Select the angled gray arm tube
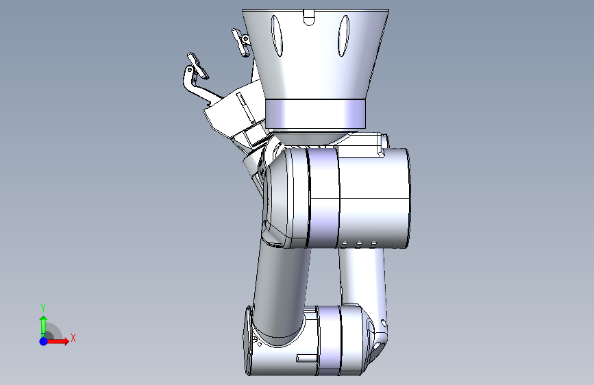The width and height of the screenshot is (594, 385). point(282,292)
